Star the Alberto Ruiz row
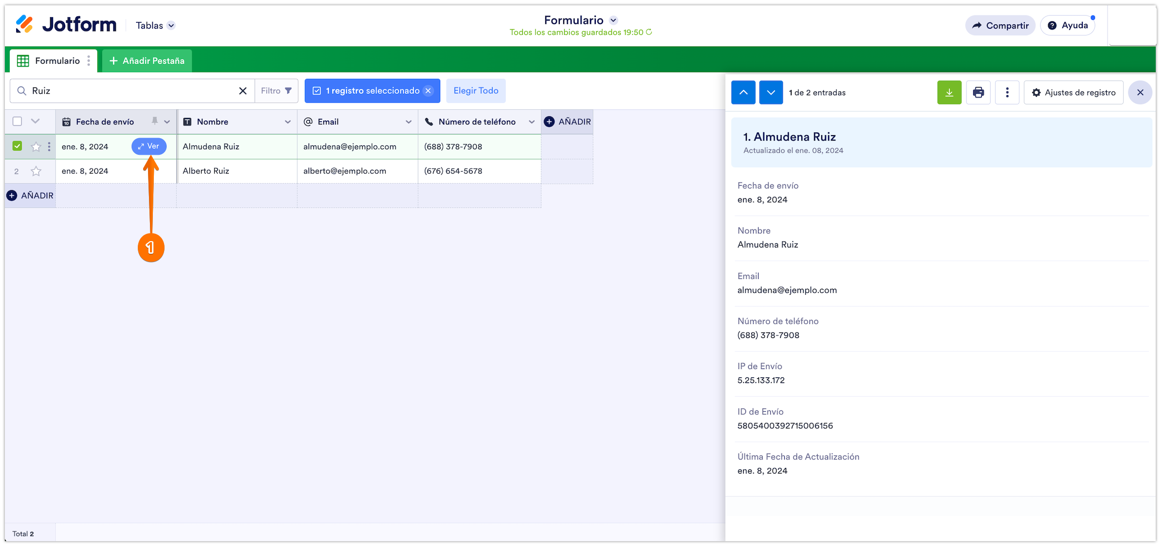Viewport: 1164px width, 546px height. 36,171
